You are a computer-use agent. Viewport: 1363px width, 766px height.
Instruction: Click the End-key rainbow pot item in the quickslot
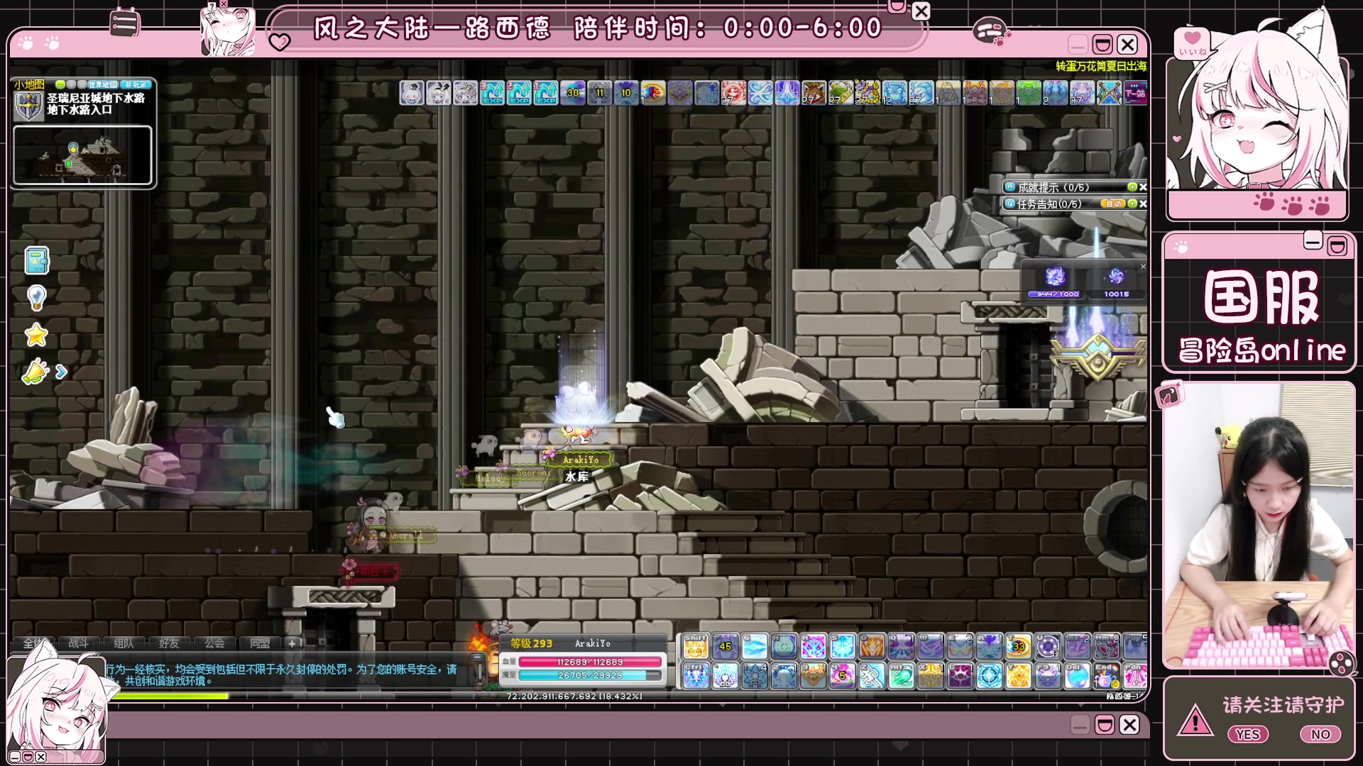(1107, 676)
